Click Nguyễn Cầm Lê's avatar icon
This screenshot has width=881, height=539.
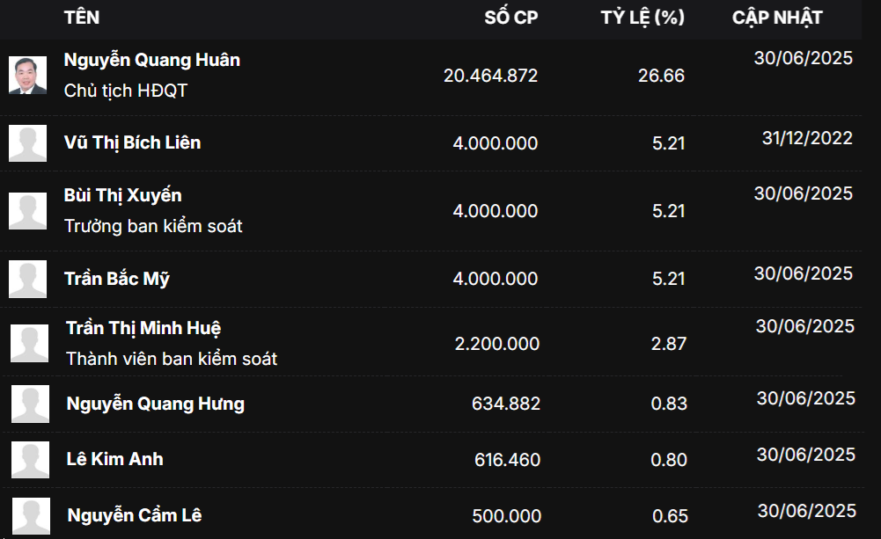[x=30, y=515]
